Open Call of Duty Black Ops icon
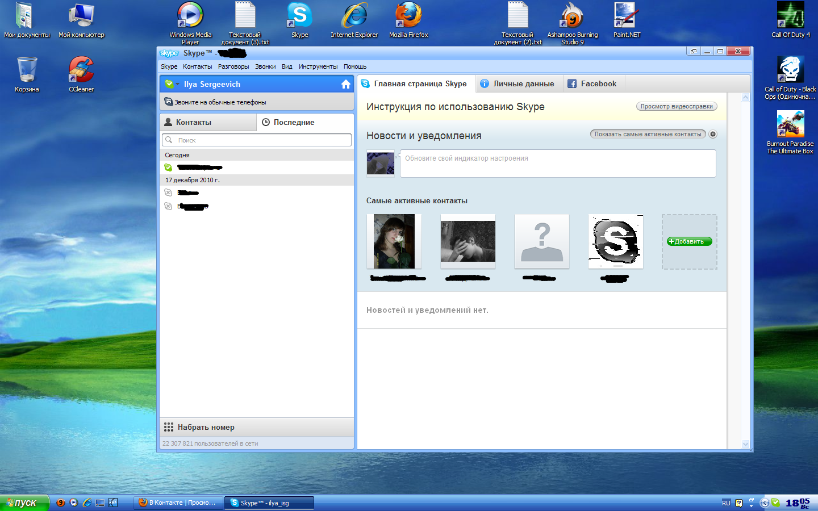This screenshot has width=818, height=511. pos(790,78)
